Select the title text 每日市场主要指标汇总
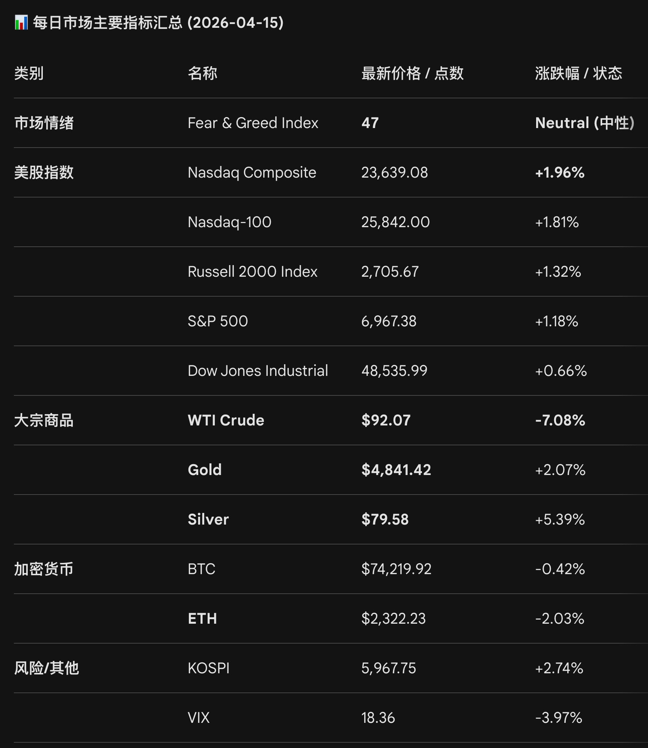The image size is (648, 748). 108,23
